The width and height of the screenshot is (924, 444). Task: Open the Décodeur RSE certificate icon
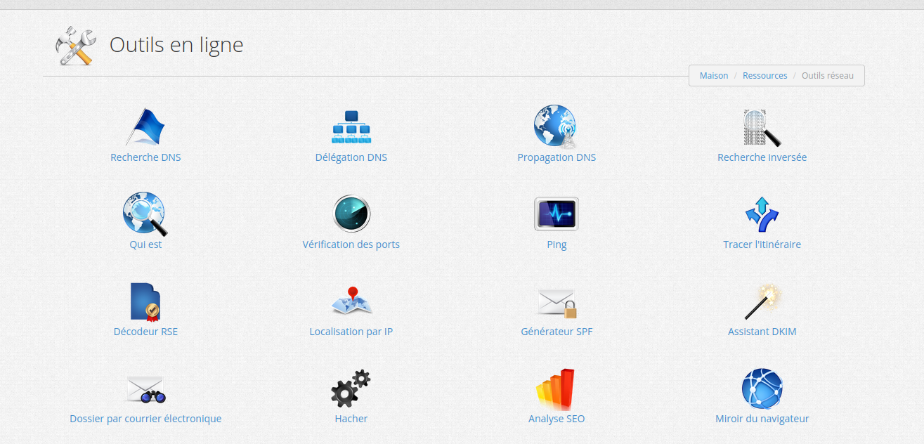pyautogui.click(x=145, y=301)
